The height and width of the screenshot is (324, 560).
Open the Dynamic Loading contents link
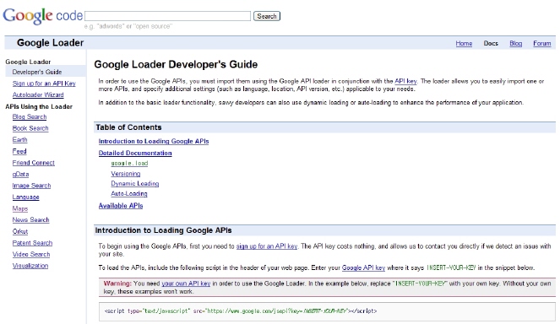134,183
